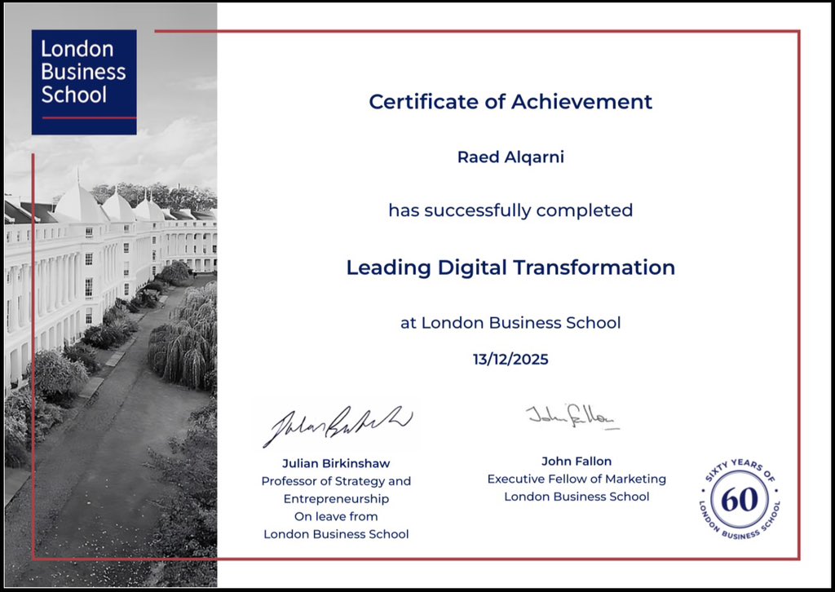The image size is (835, 592).
Task: Click the text "has successfully completed"
Action: pyautogui.click(x=510, y=210)
